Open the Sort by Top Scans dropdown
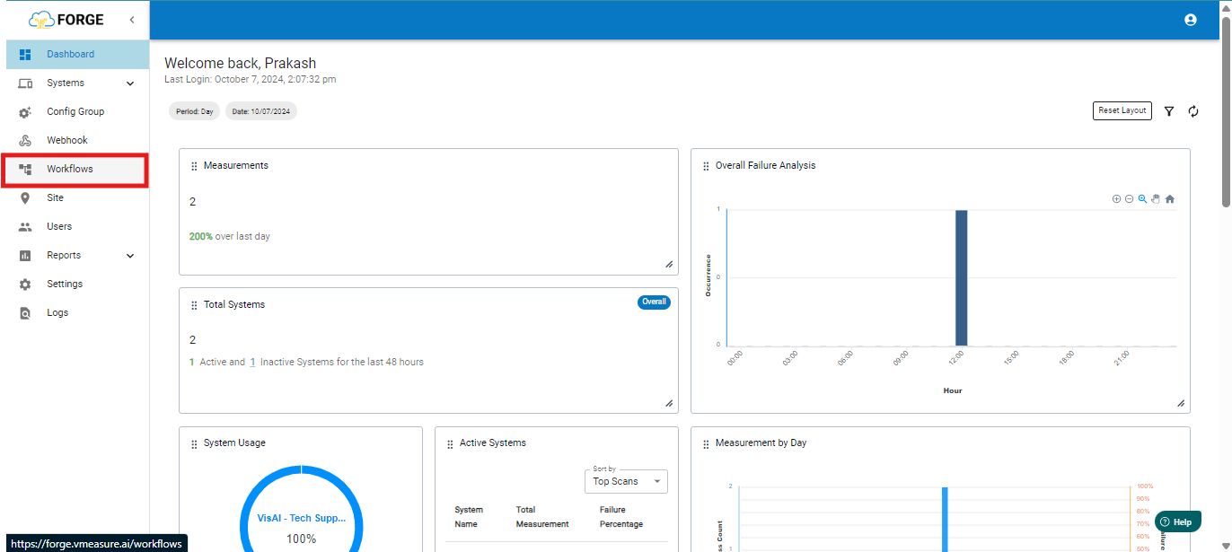1232x552 pixels. 628,481
